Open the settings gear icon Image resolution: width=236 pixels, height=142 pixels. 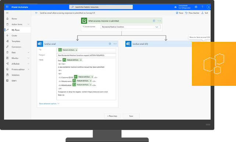[196, 7]
